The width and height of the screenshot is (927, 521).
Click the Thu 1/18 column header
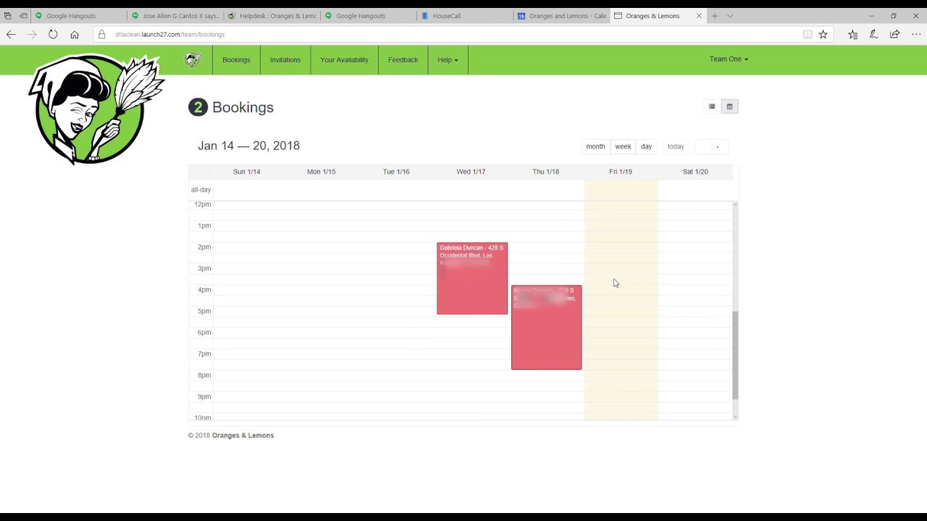[x=545, y=171]
